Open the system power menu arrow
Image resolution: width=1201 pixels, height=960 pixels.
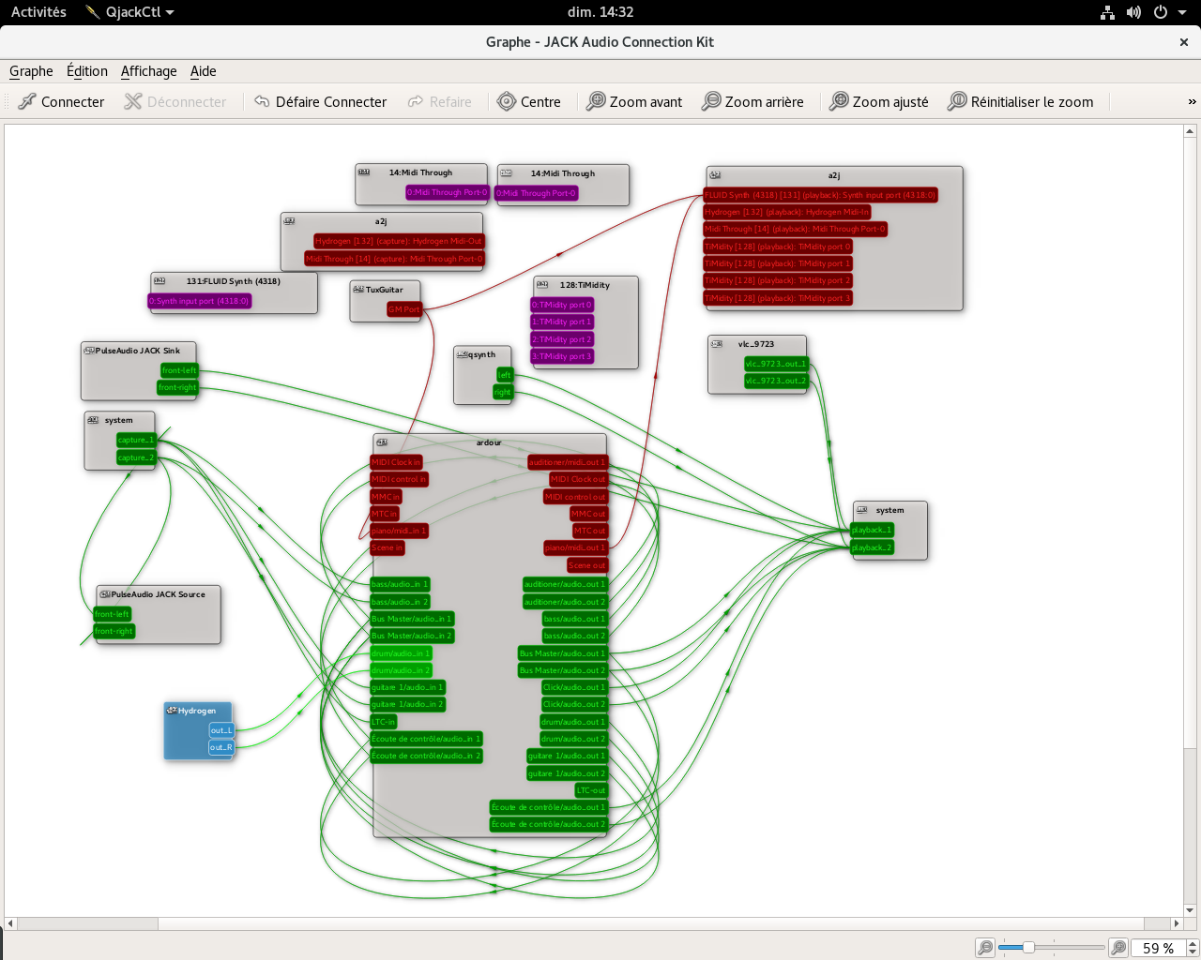click(x=1183, y=12)
